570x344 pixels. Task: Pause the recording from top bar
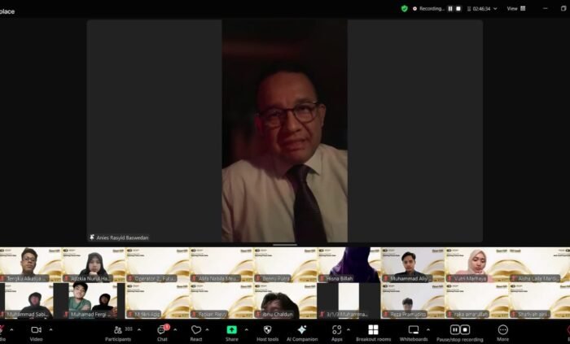tap(449, 8)
